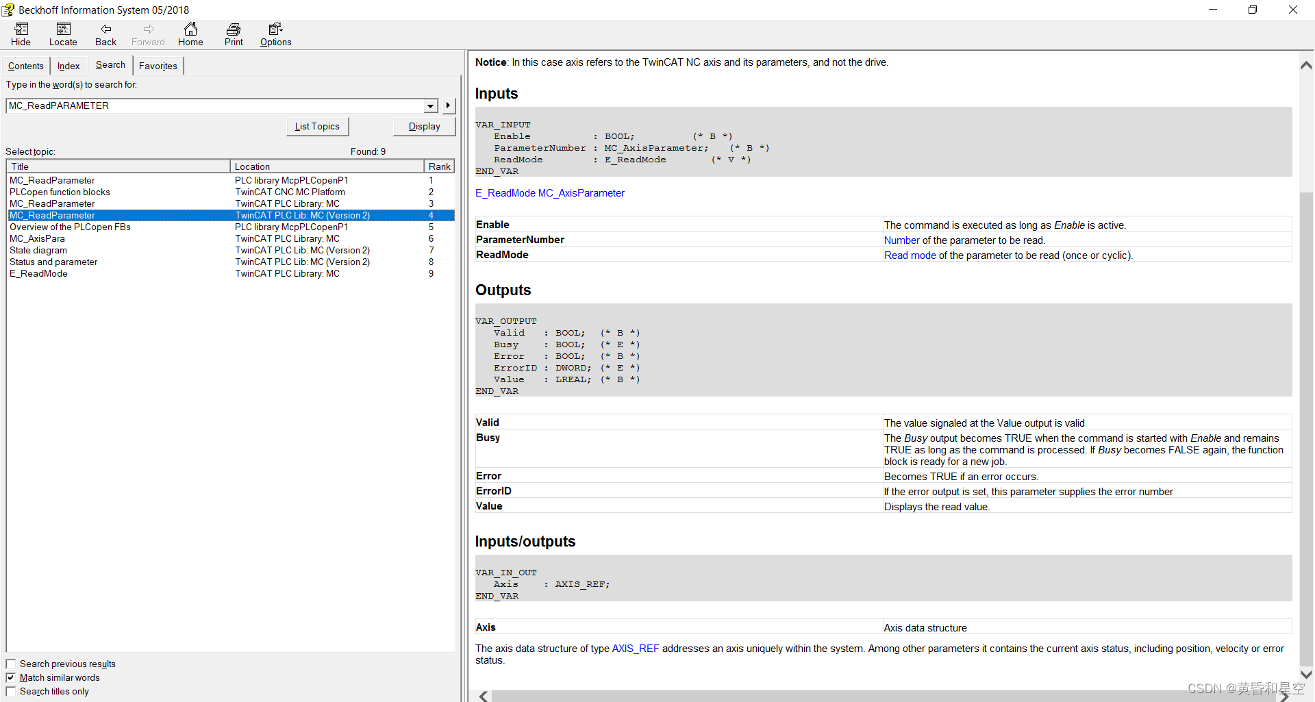Open the AXIS_REF link
This screenshot has width=1315, height=702.
click(635, 649)
